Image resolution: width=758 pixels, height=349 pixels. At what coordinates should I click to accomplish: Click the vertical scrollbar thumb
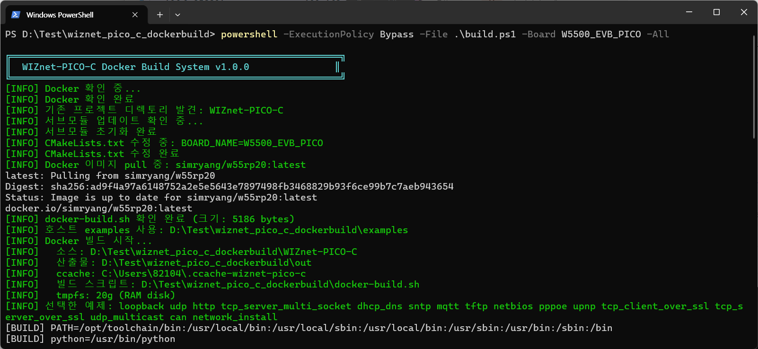(754, 87)
